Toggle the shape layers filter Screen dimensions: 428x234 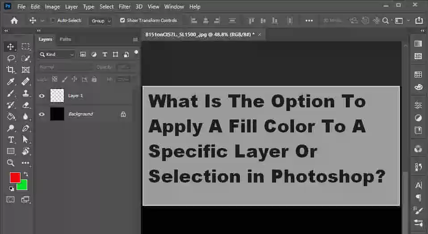115,55
